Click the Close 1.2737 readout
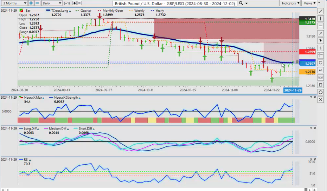 pyautogui.click(x=29, y=28)
